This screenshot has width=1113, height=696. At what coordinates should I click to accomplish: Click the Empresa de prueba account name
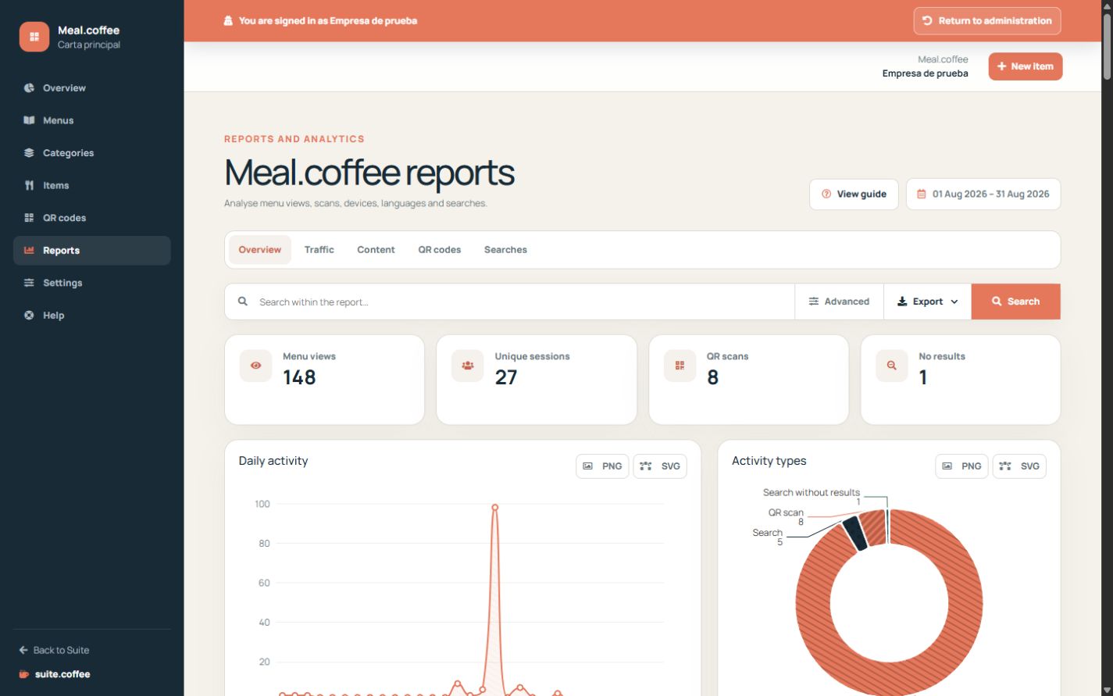click(x=925, y=73)
